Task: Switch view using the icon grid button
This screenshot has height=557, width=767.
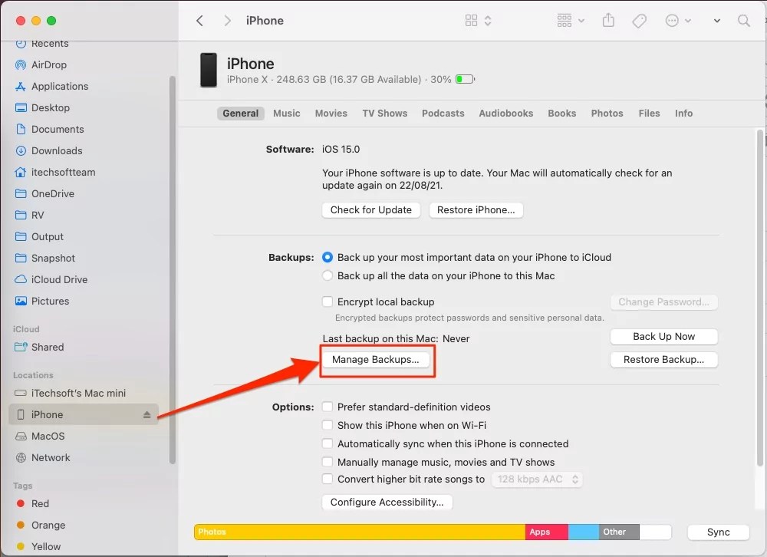Action: tap(471, 21)
